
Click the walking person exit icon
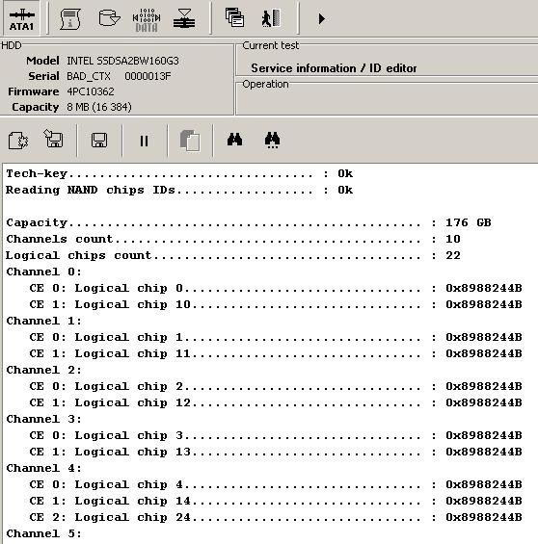(271, 18)
